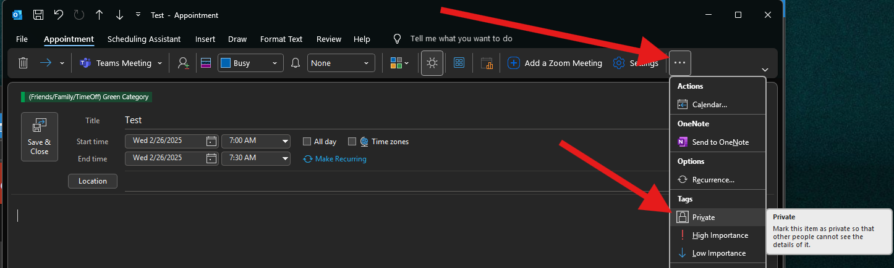
Task: Select Calendar... in the Actions menu
Action: pos(718,105)
